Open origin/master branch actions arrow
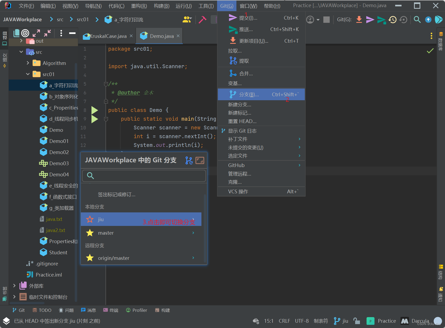445x328 pixels. coord(193,257)
